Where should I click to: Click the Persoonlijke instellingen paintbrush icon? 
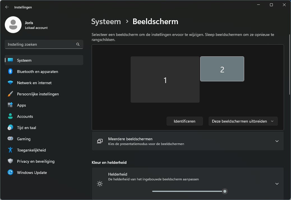10,94
